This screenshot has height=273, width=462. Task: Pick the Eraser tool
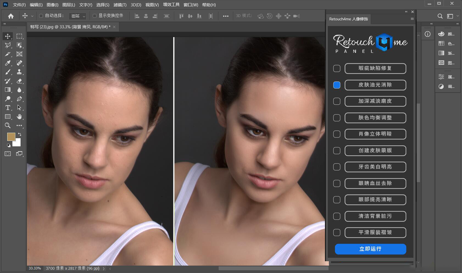pos(19,81)
